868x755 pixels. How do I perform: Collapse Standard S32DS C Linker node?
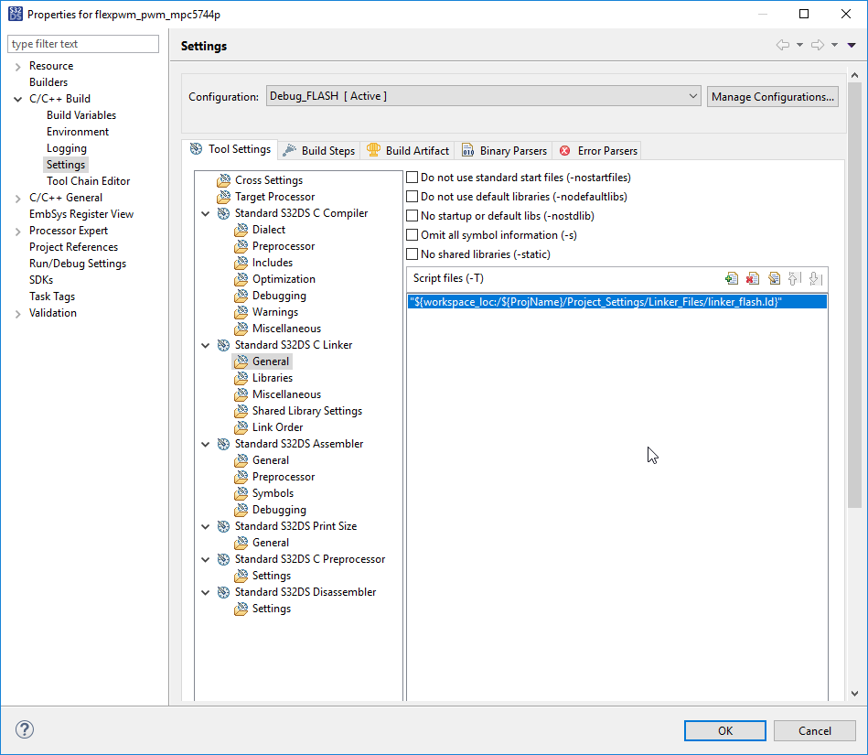pyautogui.click(x=206, y=346)
